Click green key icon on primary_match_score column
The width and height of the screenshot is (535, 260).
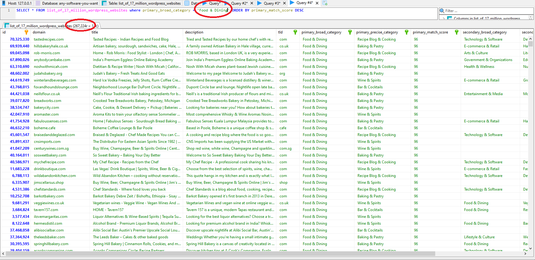tap(457, 32)
